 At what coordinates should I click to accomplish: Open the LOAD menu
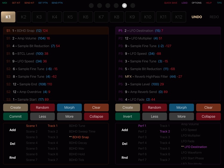(184, 3)
